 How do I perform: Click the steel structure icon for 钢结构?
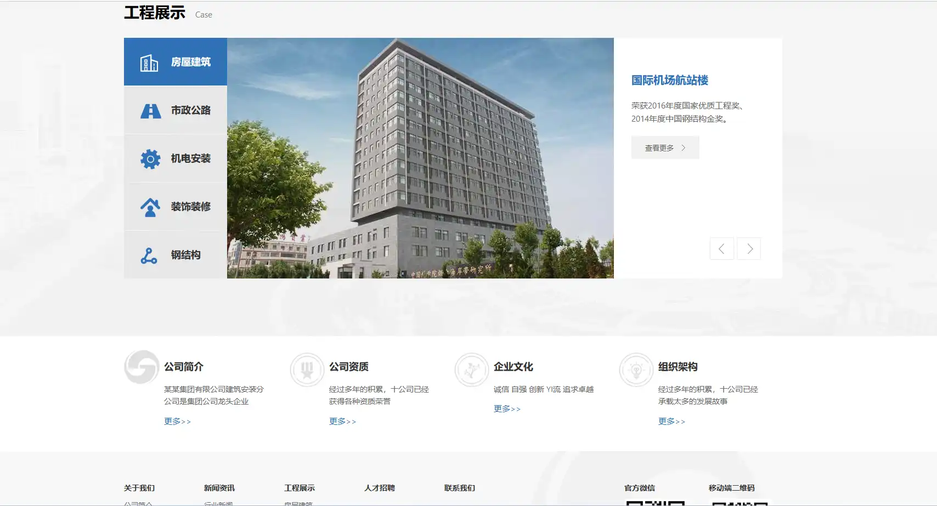[149, 255]
